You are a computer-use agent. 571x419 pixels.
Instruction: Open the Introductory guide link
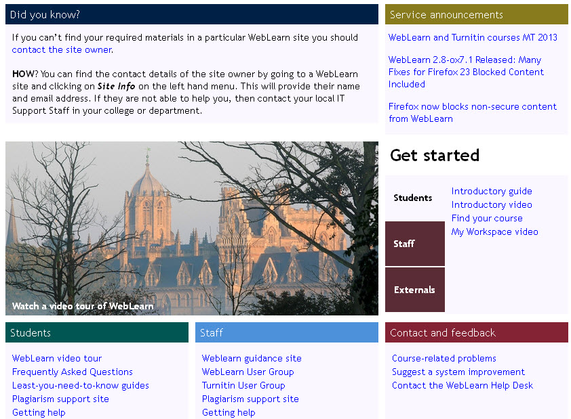[492, 192]
